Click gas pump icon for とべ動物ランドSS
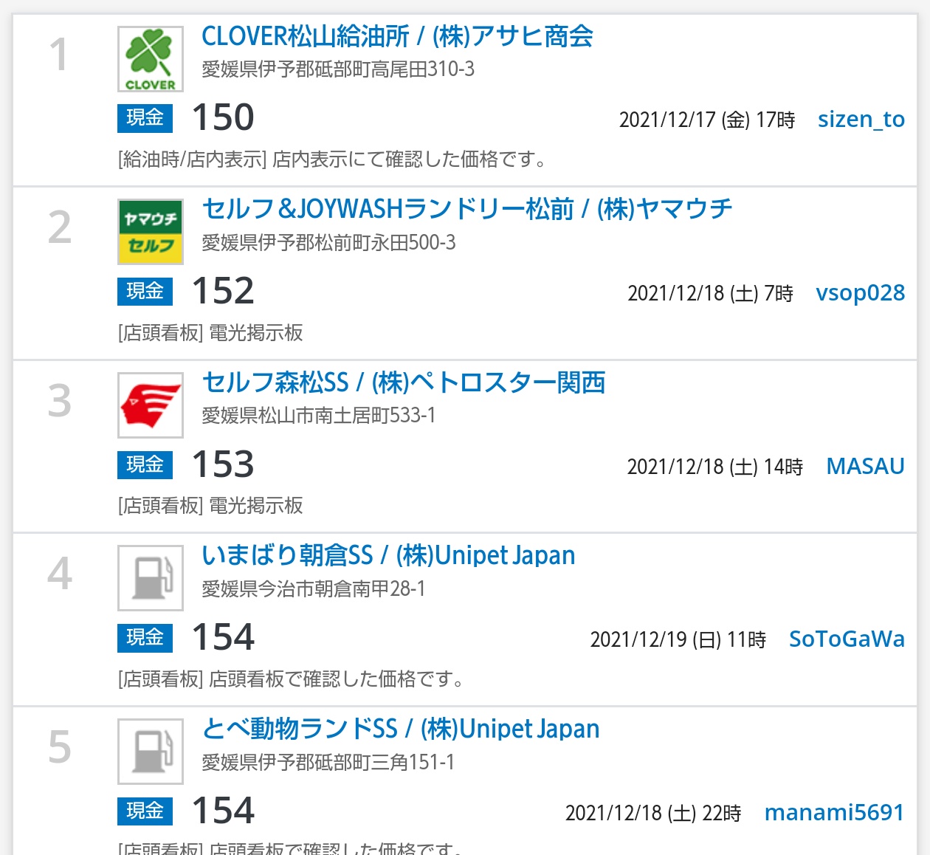This screenshot has width=930, height=855. 151,751
